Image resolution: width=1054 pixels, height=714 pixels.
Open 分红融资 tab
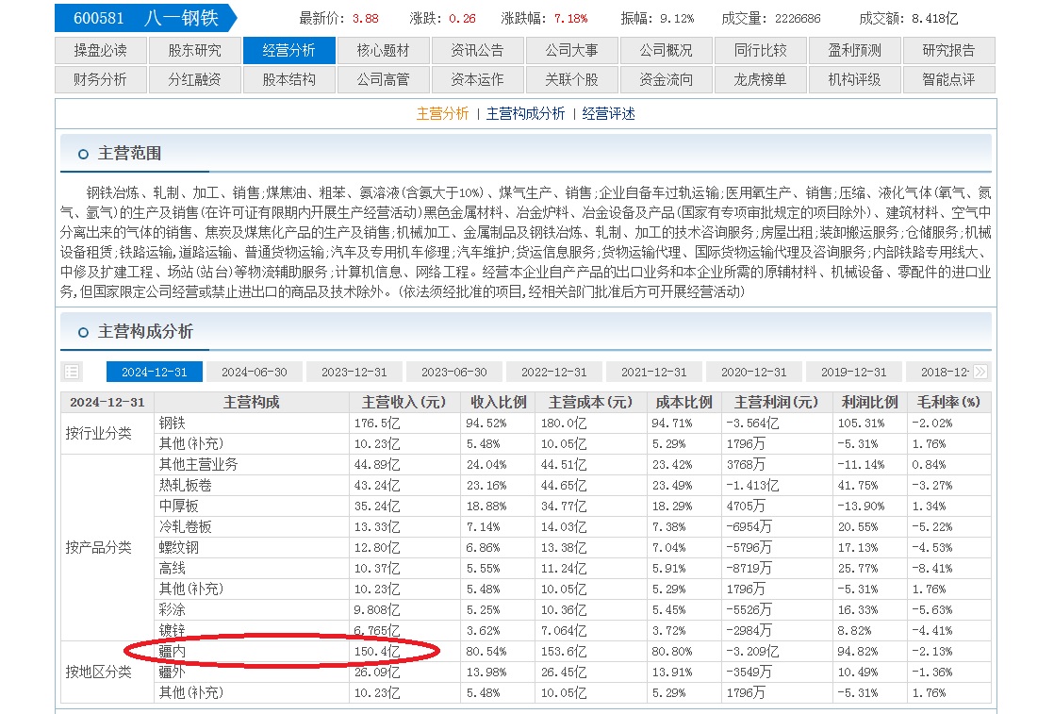pyautogui.click(x=195, y=79)
